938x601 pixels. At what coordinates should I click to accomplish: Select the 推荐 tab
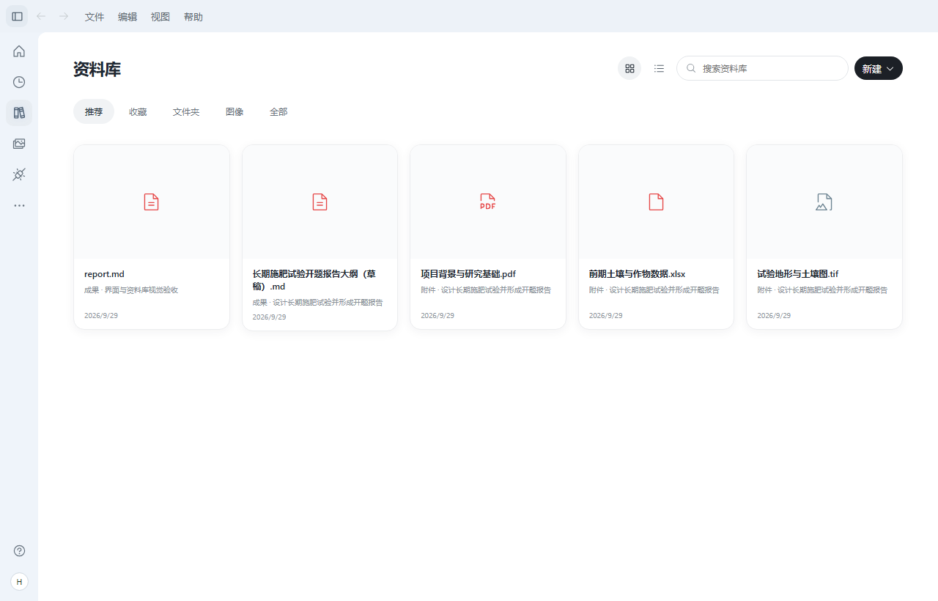click(x=94, y=111)
